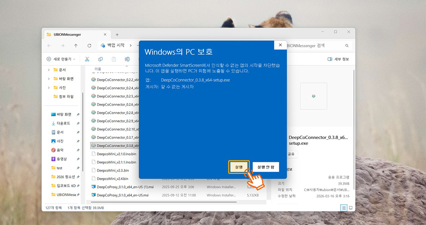Click the file list horizontal scrollbar
The width and height of the screenshot is (426, 225).
pos(164,202)
